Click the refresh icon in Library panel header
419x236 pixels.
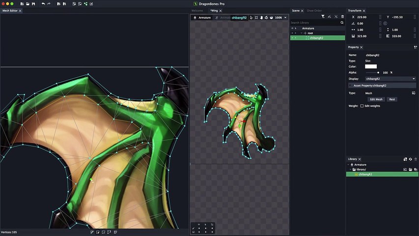(x=411, y=159)
